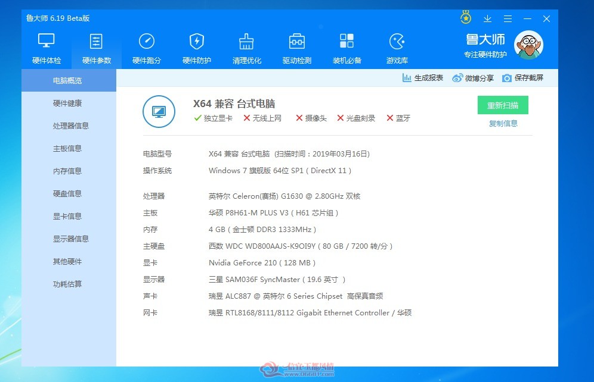
Task: Share to Weibo with 微博分享
Action: tap(473, 78)
